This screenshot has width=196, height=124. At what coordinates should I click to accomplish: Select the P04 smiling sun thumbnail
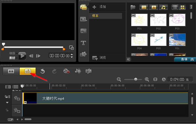(139, 40)
